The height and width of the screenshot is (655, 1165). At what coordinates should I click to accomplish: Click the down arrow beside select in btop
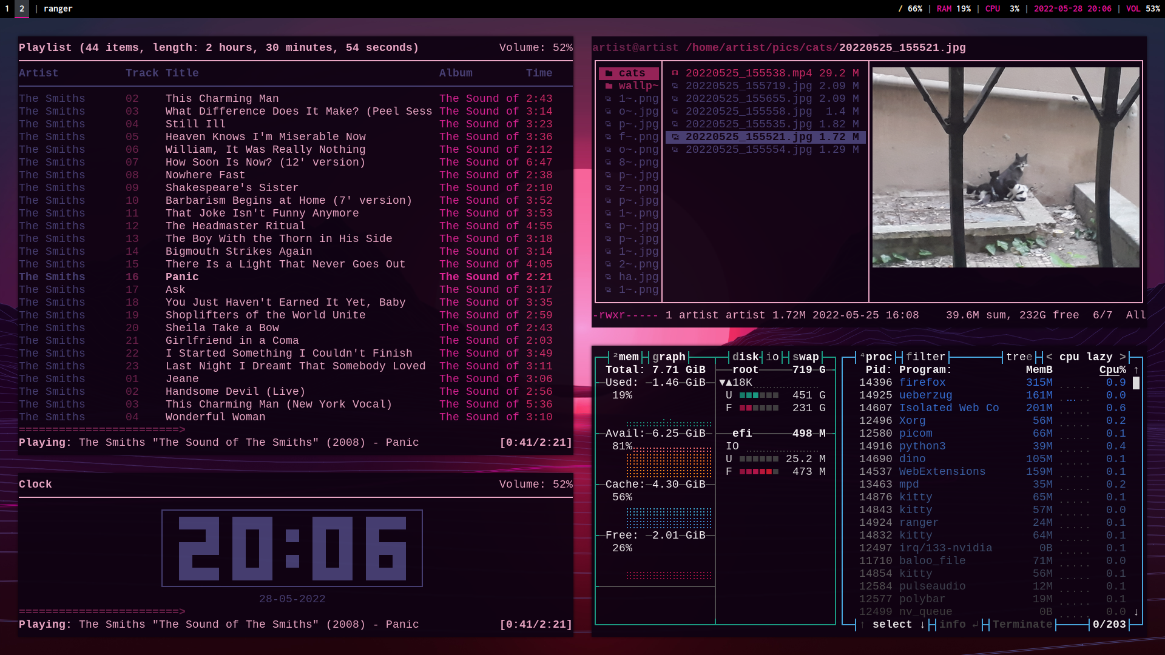(x=922, y=625)
